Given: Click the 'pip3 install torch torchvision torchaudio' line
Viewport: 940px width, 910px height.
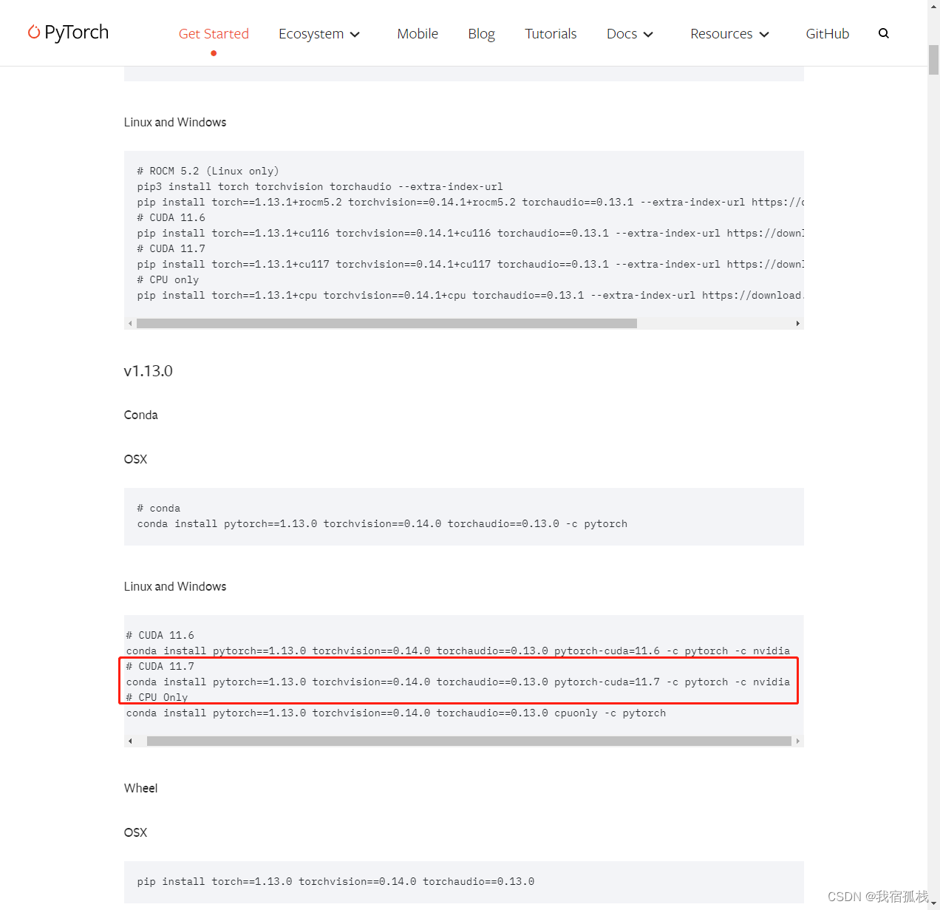Looking at the screenshot, I should tap(320, 186).
